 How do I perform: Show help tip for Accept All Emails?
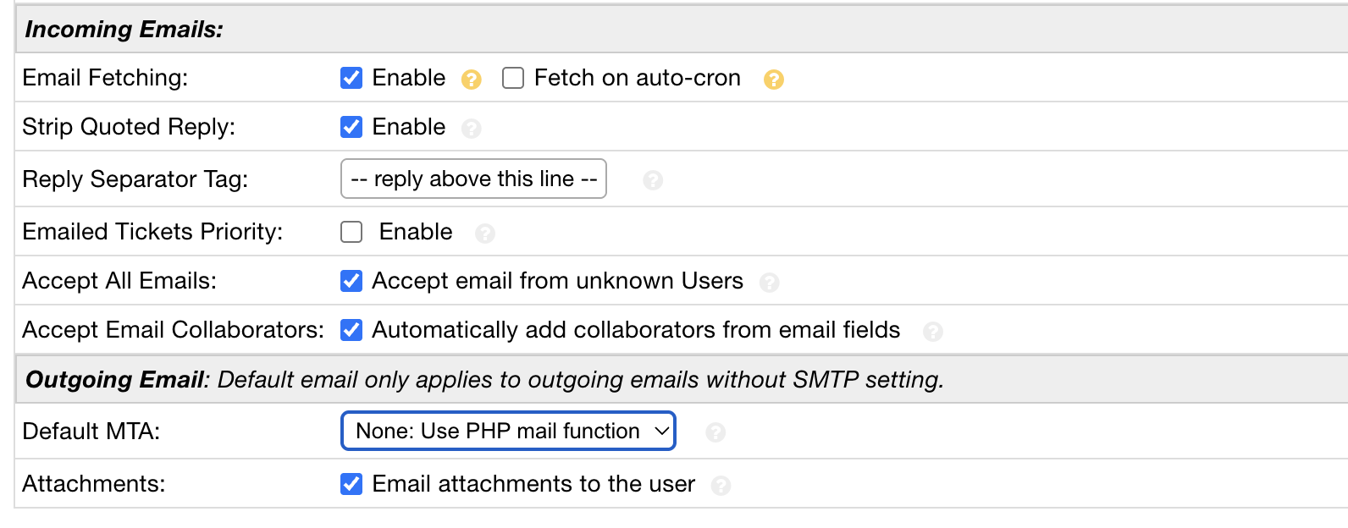769,283
